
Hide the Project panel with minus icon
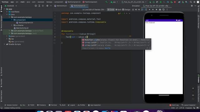[51, 6]
